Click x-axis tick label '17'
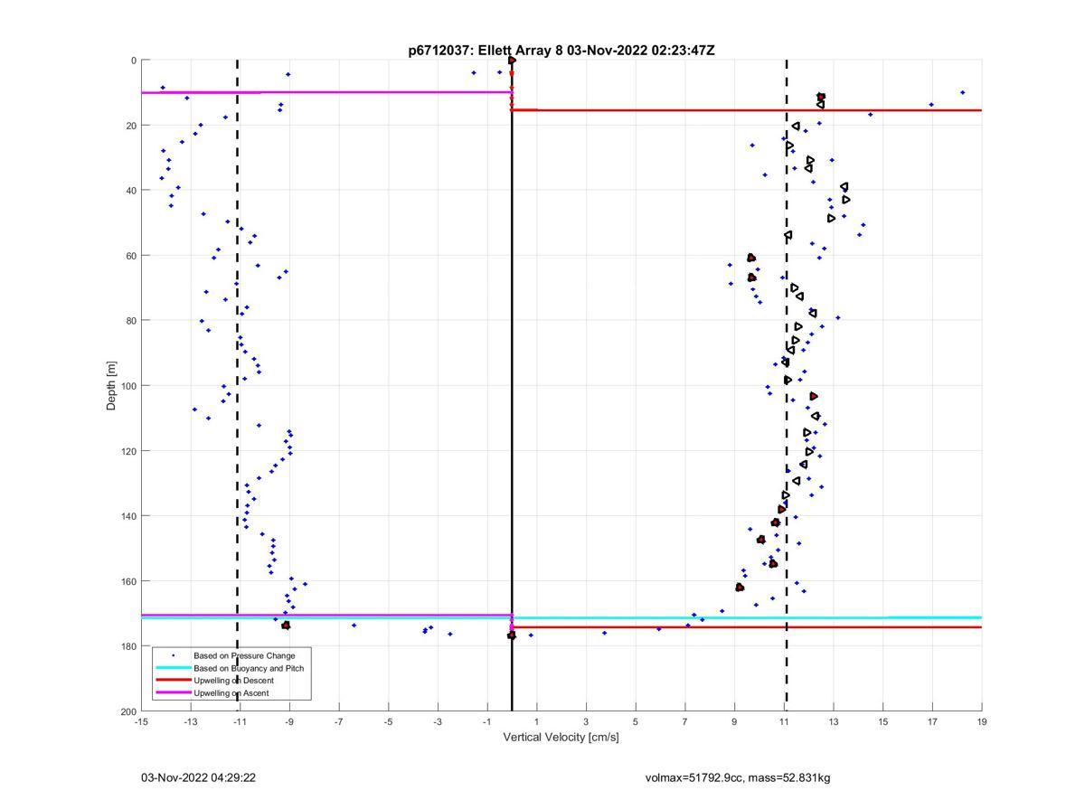This screenshot has height=800, width=1085. pos(932,721)
